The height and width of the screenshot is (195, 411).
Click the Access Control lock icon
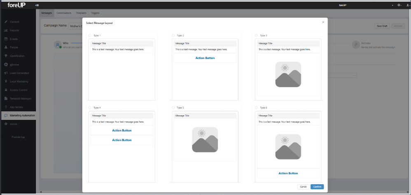point(6,90)
